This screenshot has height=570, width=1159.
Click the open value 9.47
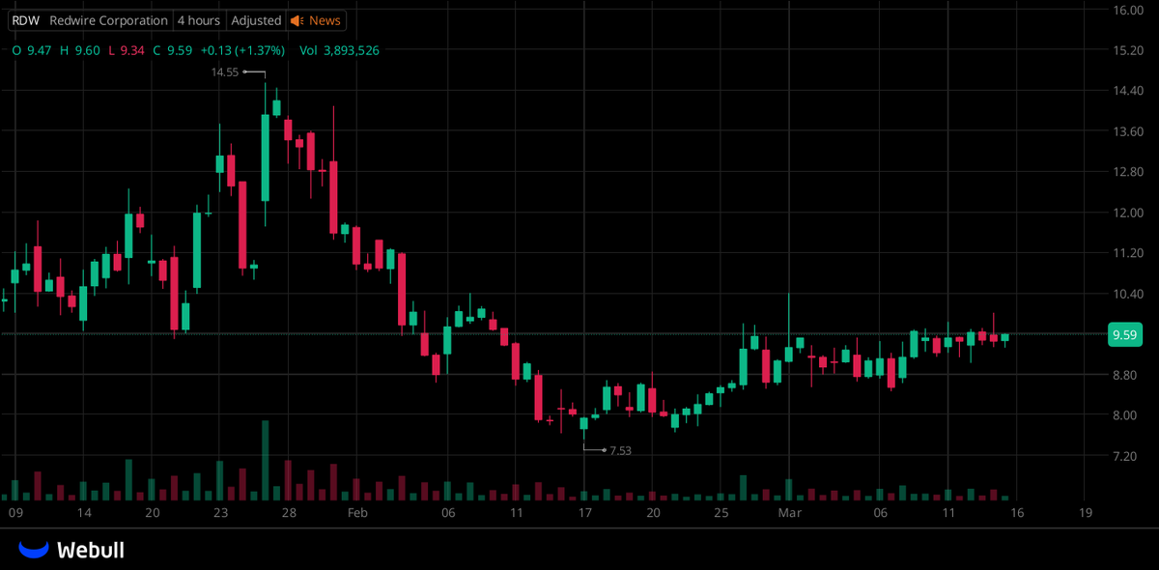click(x=39, y=50)
